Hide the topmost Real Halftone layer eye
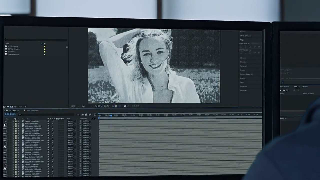Viewport: 320px width, 180px height. (4, 136)
